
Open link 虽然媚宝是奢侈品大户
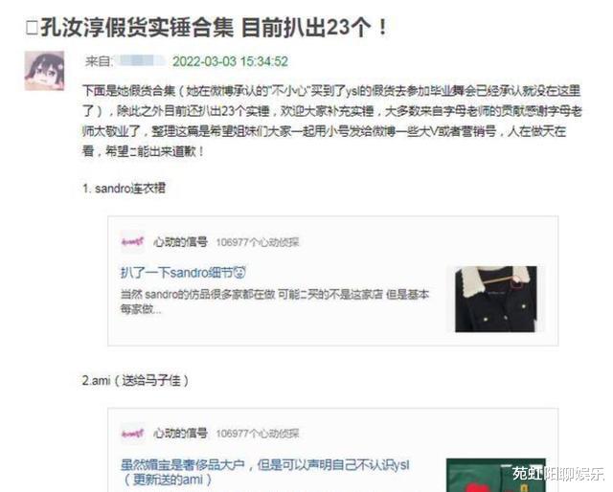point(183,465)
